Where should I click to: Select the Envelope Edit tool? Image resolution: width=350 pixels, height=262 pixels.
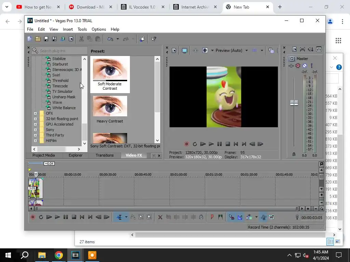pos(133,217)
